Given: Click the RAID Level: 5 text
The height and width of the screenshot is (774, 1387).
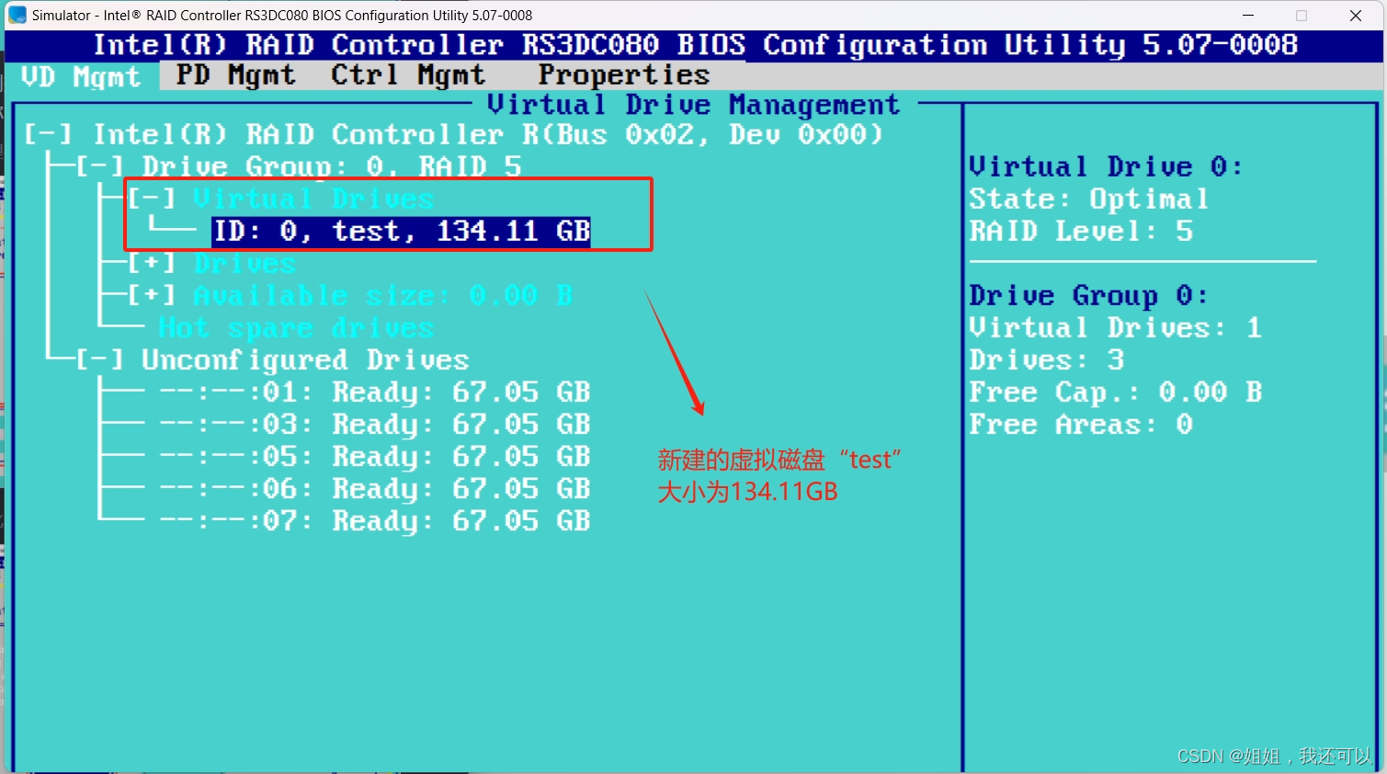Looking at the screenshot, I should point(1081,231).
